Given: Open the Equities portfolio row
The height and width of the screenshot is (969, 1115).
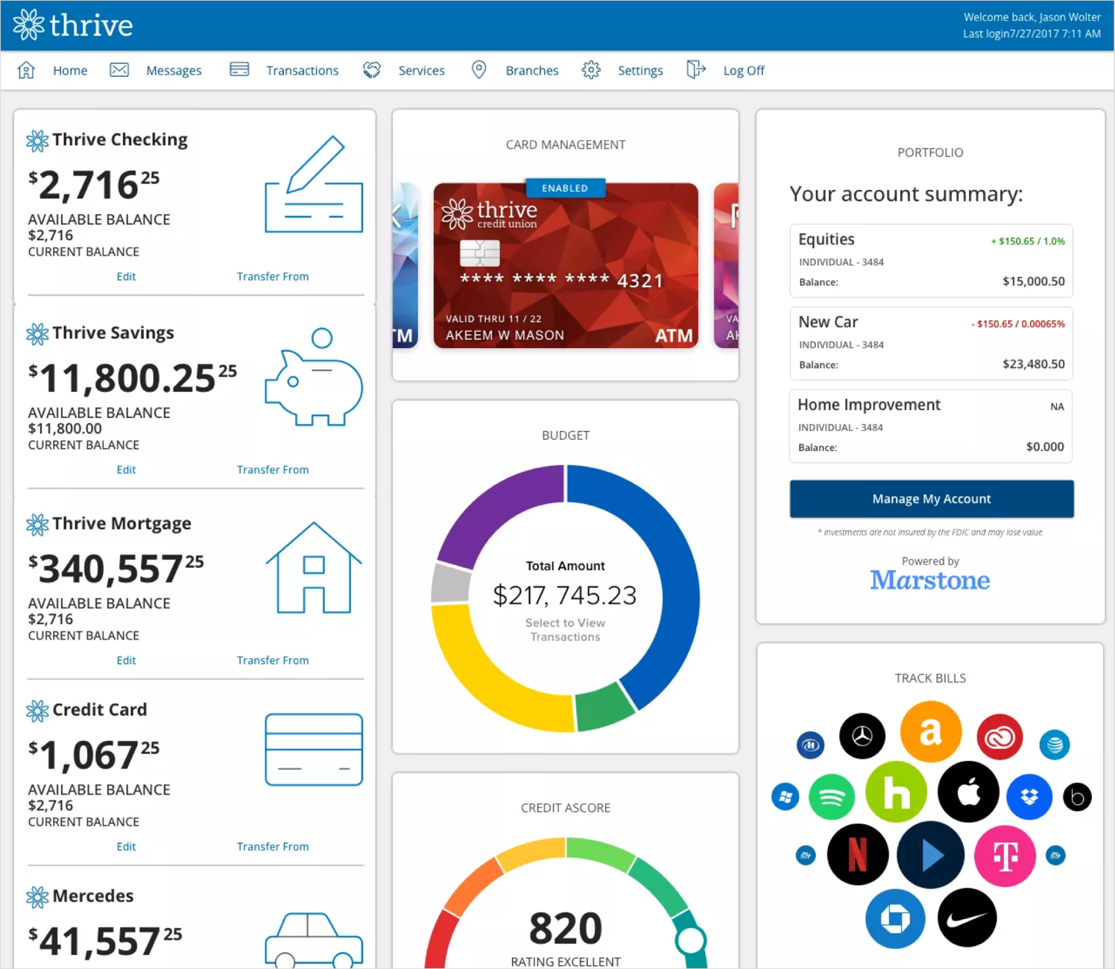Looking at the screenshot, I should pos(931,261).
